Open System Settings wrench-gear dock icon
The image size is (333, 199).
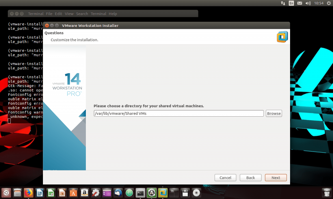coord(96,193)
